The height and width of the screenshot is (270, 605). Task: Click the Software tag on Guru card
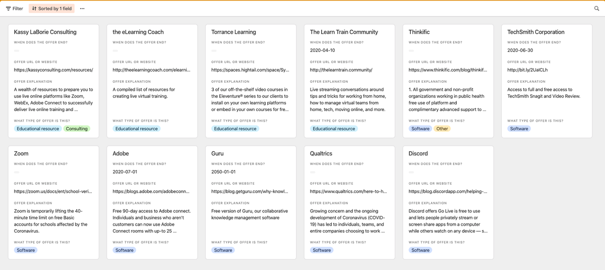coord(223,250)
